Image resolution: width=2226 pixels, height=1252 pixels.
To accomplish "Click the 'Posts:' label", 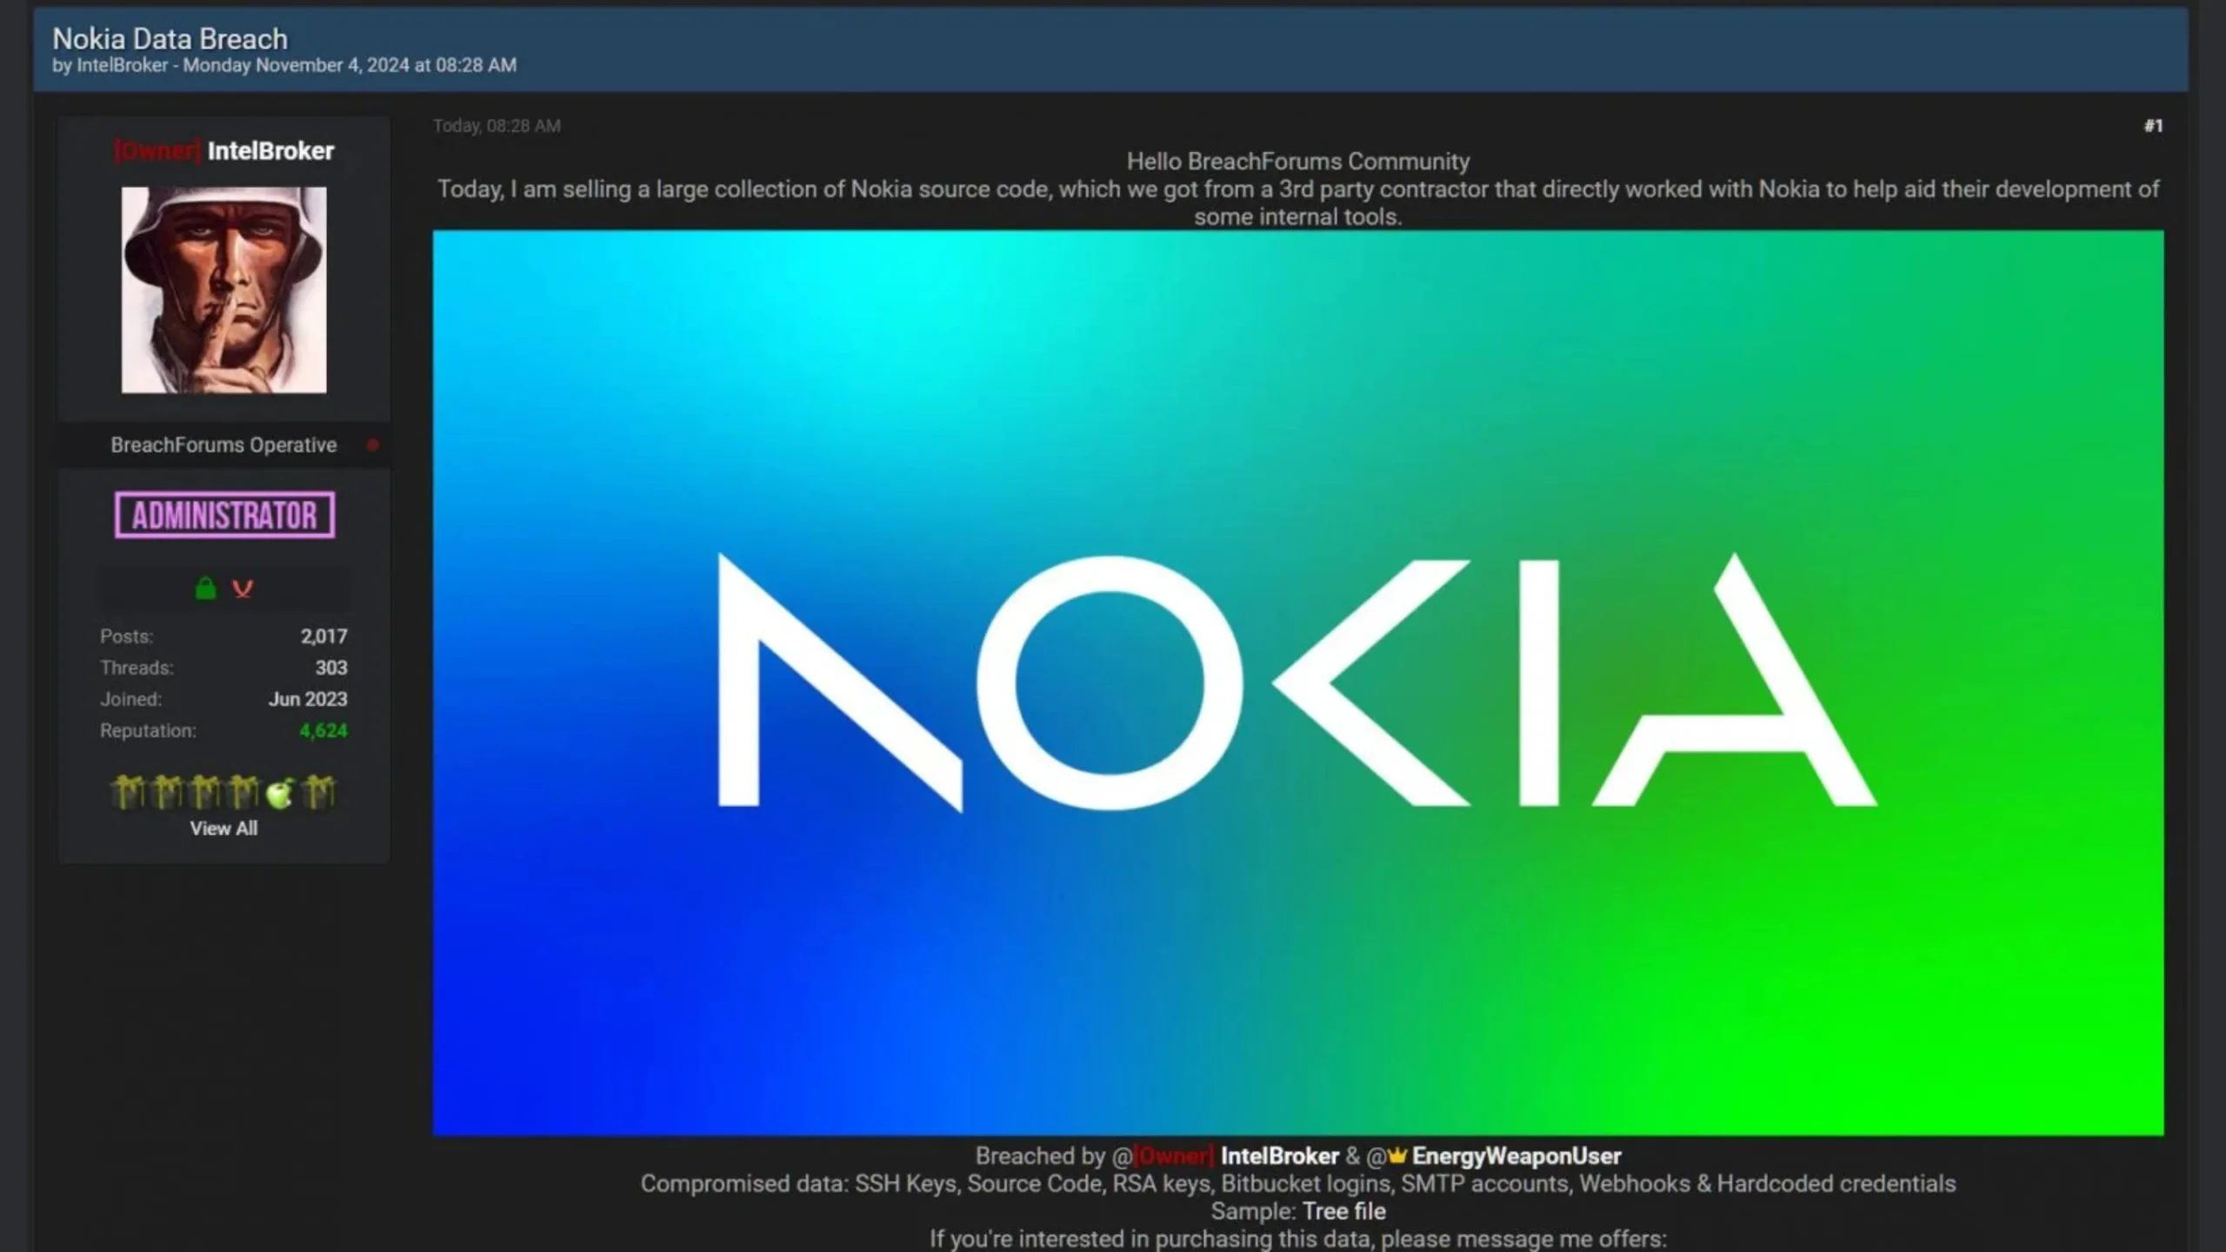I will point(126,636).
